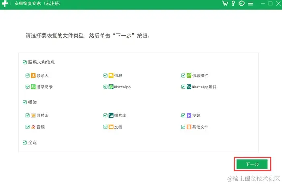282x184 pixels.
Task: Click the 通话记录 label text
Action: tap(45, 87)
